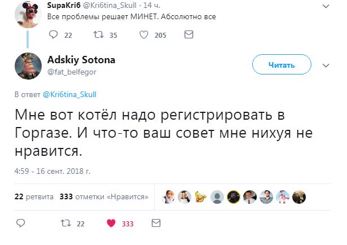The width and height of the screenshot is (347, 245).
Task: Open the @Kri6tina_Skull mention link in reply line
Action: (x=69, y=94)
